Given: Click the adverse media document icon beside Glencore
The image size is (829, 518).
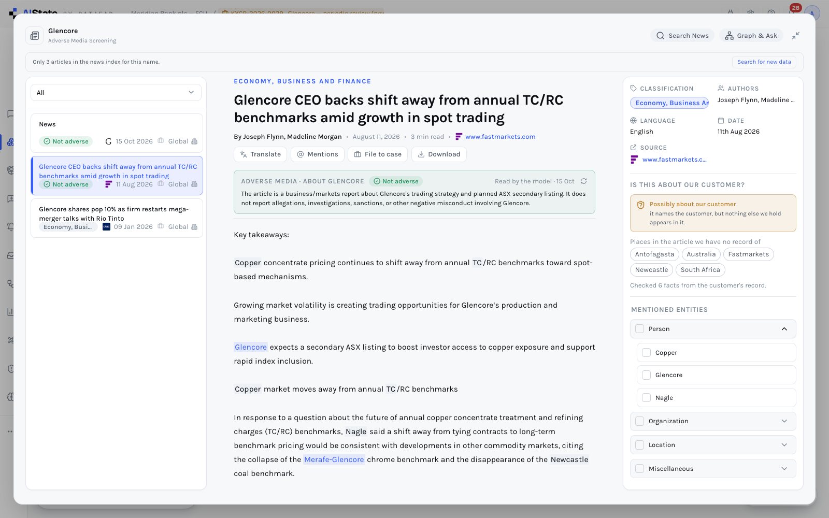Looking at the screenshot, I should click(x=35, y=36).
